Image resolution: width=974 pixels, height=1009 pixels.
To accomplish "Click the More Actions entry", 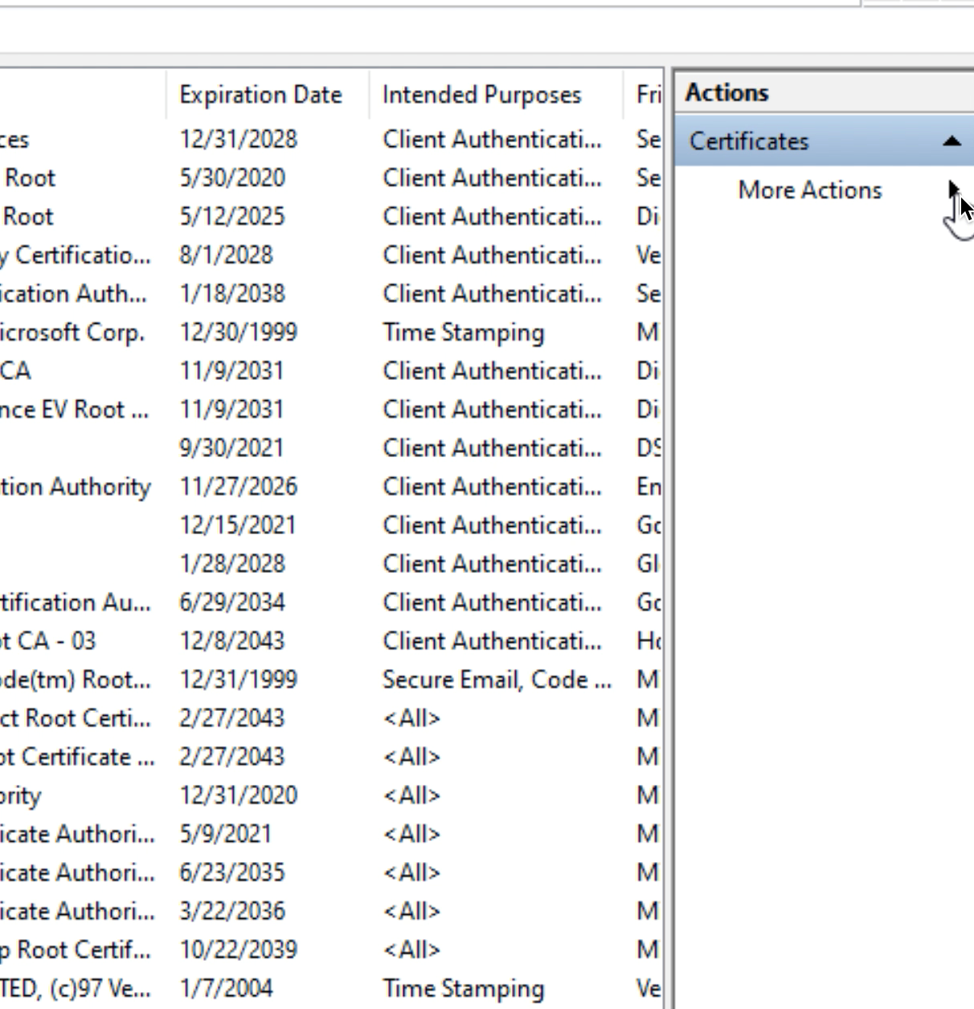I will (x=808, y=190).
